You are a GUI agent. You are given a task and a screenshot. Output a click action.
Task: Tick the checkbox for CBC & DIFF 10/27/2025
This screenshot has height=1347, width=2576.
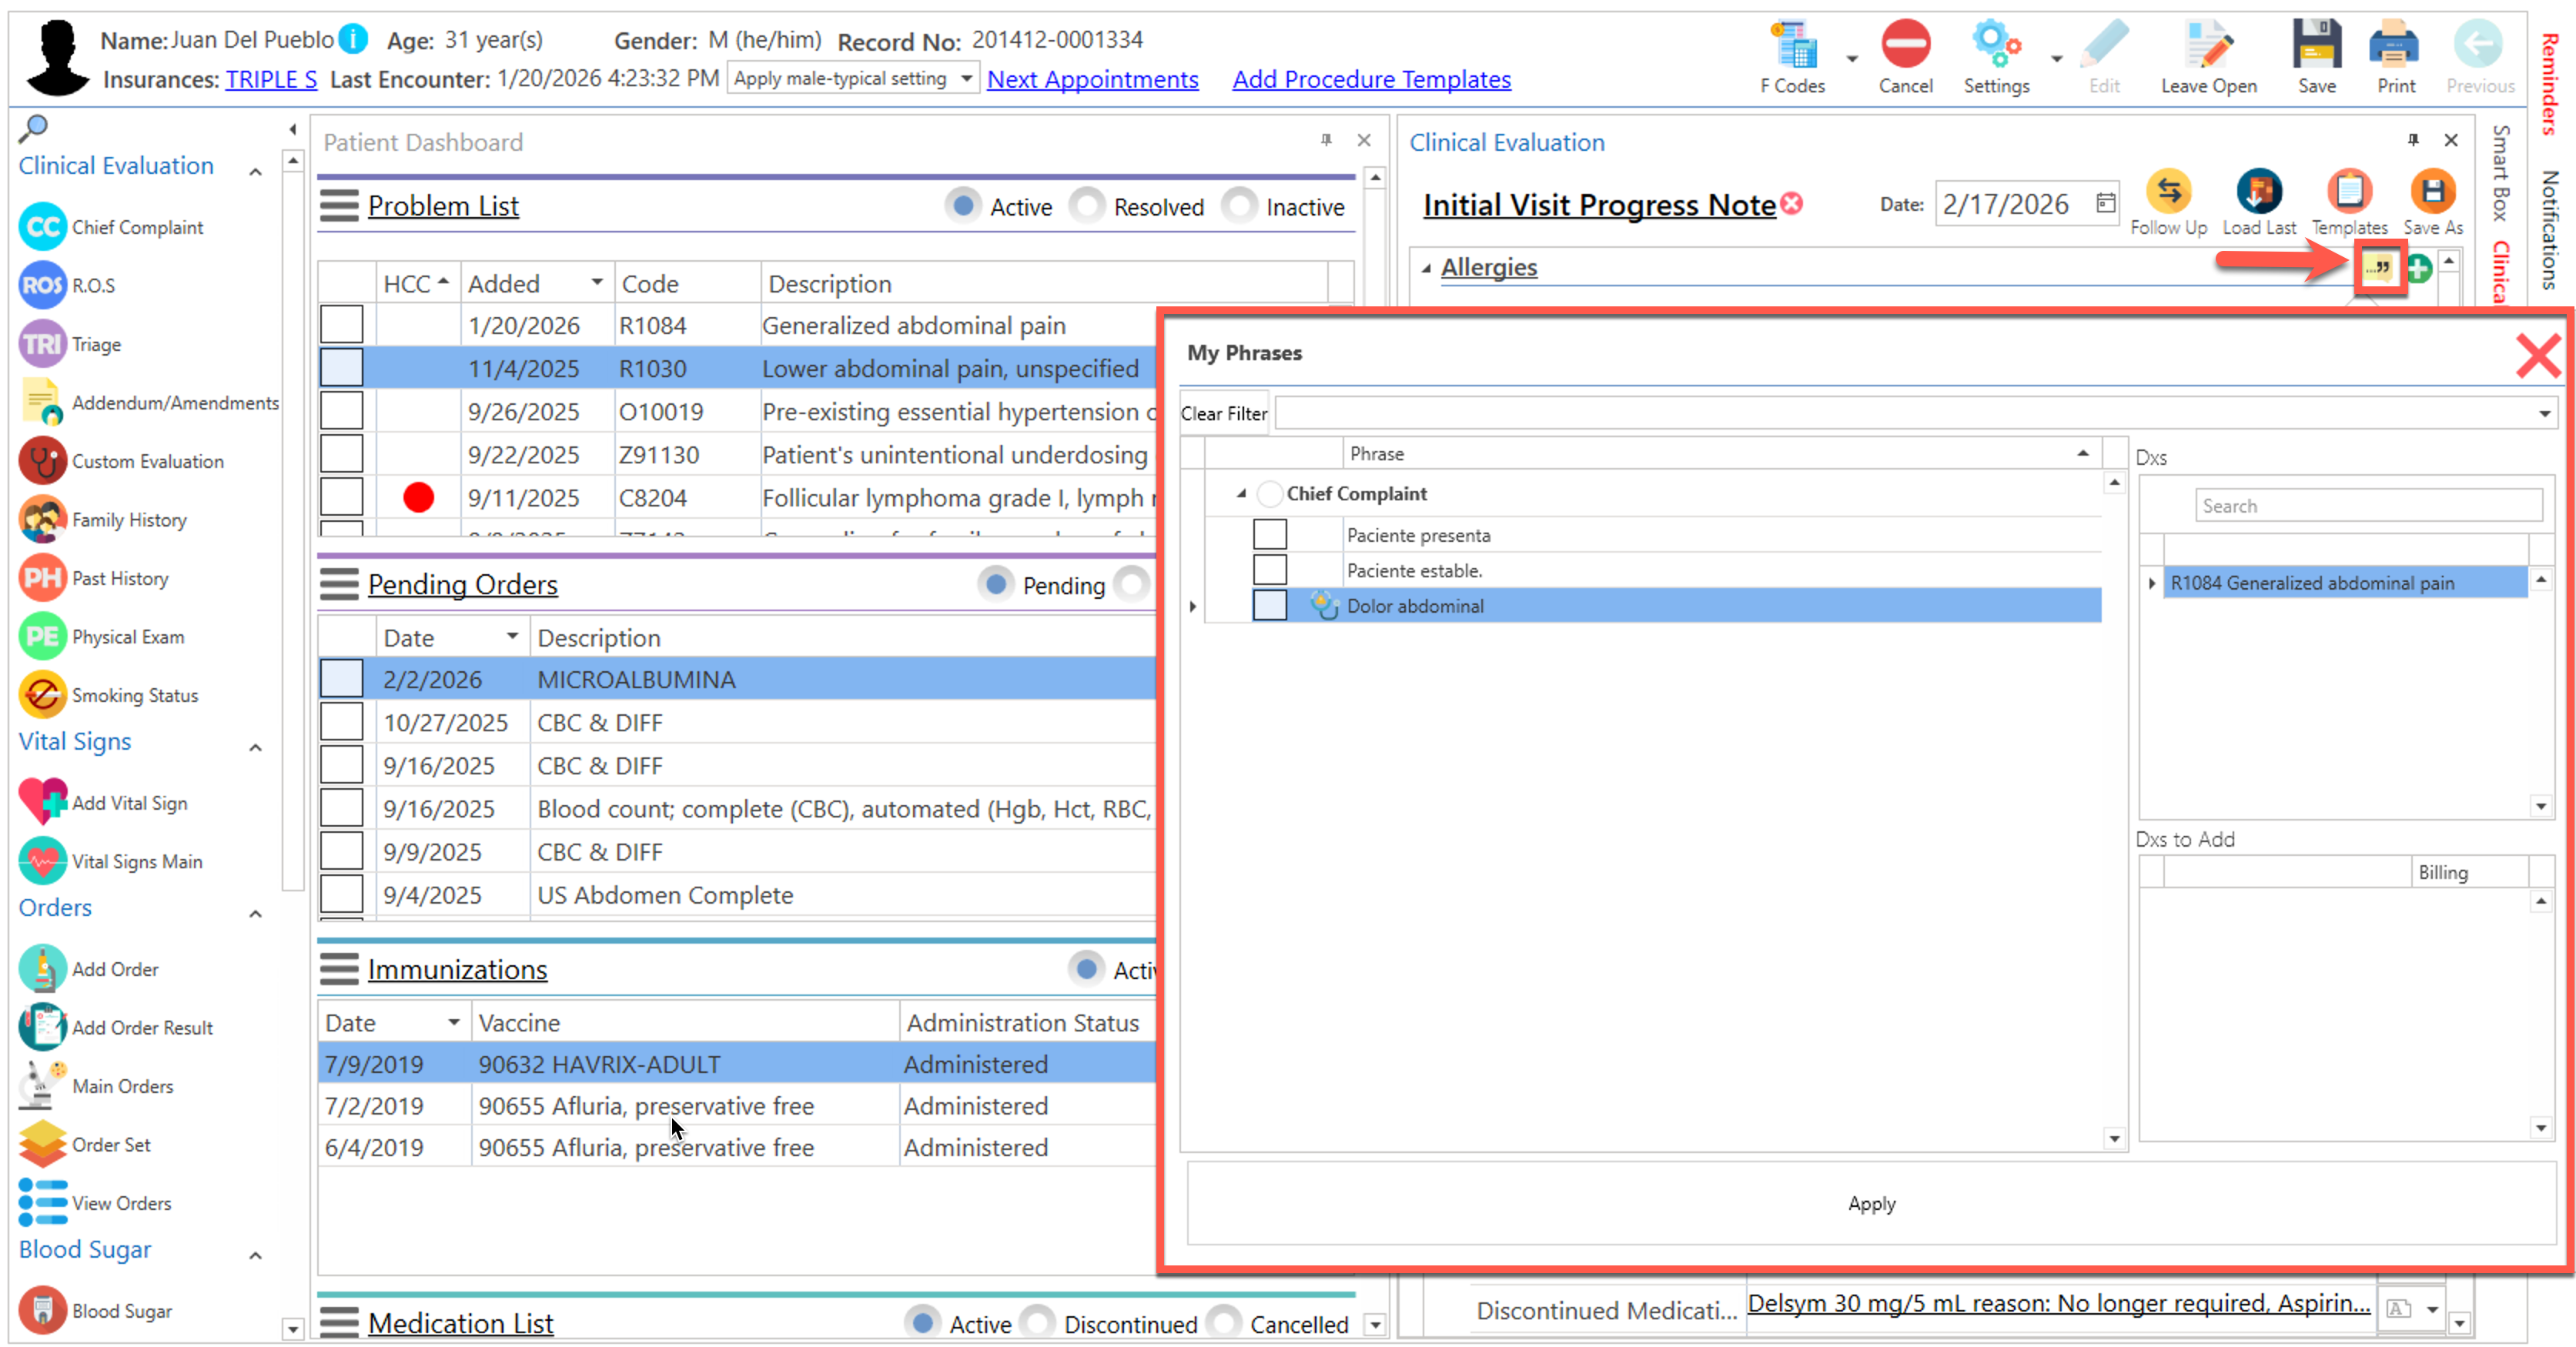click(341, 722)
